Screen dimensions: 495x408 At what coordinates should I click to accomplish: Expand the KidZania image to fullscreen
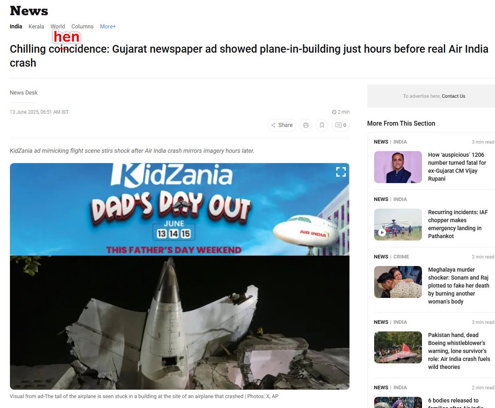click(x=341, y=172)
